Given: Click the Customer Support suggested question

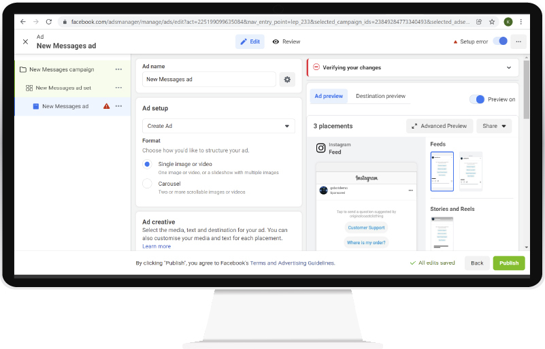Looking at the screenshot, I should (x=366, y=228).
